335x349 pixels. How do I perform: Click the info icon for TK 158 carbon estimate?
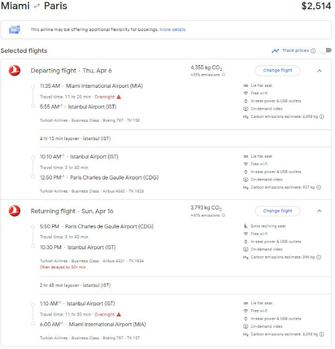point(322,117)
